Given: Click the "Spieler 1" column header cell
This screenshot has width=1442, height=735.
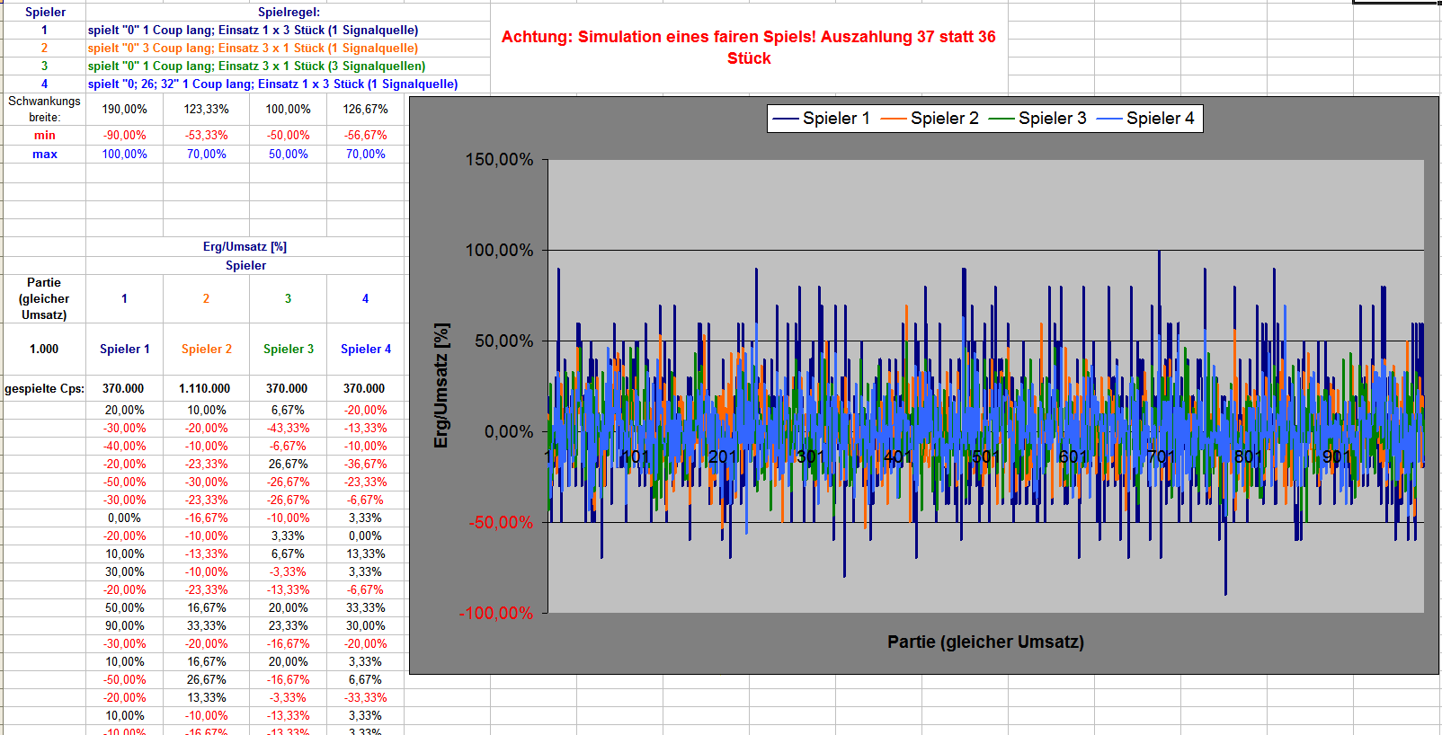Looking at the screenshot, I should click(124, 349).
